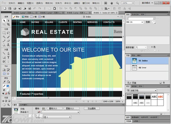Click the 符合画布 fit canvas button

tap(91, 109)
